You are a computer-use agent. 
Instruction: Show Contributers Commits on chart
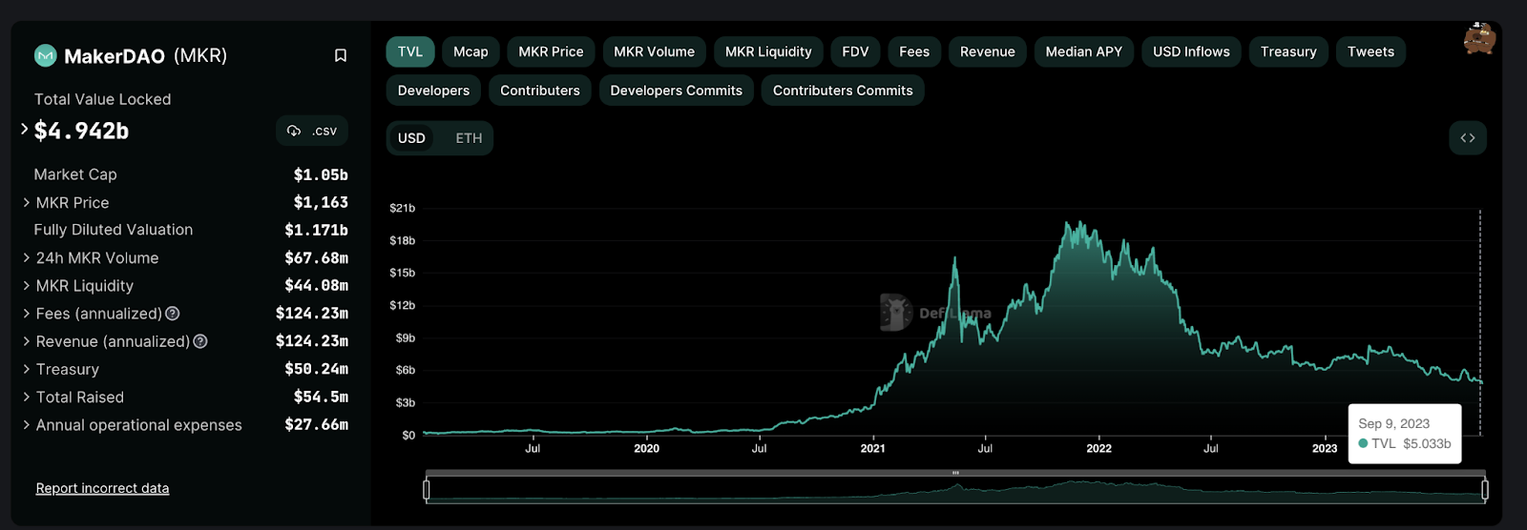point(843,91)
